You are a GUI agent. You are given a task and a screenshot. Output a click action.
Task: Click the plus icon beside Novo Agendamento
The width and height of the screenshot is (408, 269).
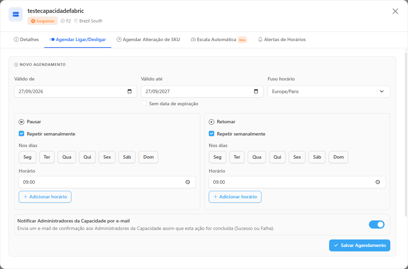pos(16,65)
